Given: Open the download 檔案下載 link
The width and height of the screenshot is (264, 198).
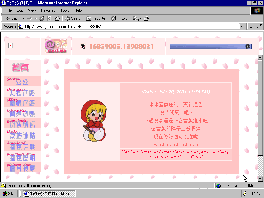Looking at the screenshot, I should pyautogui.click(x=22, y=145).
